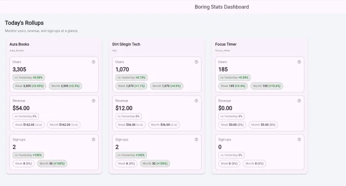Click help icon on Aura Books Users card
The width and height of the screenshot is (346, 186).
coord(94,62)
